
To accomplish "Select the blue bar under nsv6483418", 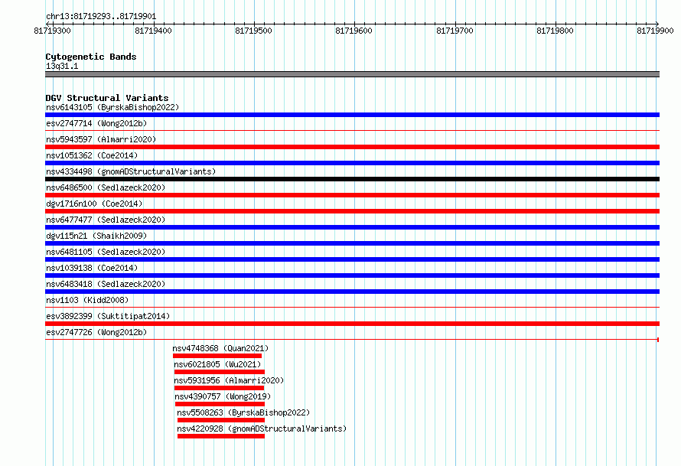I will [x=352, y=292].
